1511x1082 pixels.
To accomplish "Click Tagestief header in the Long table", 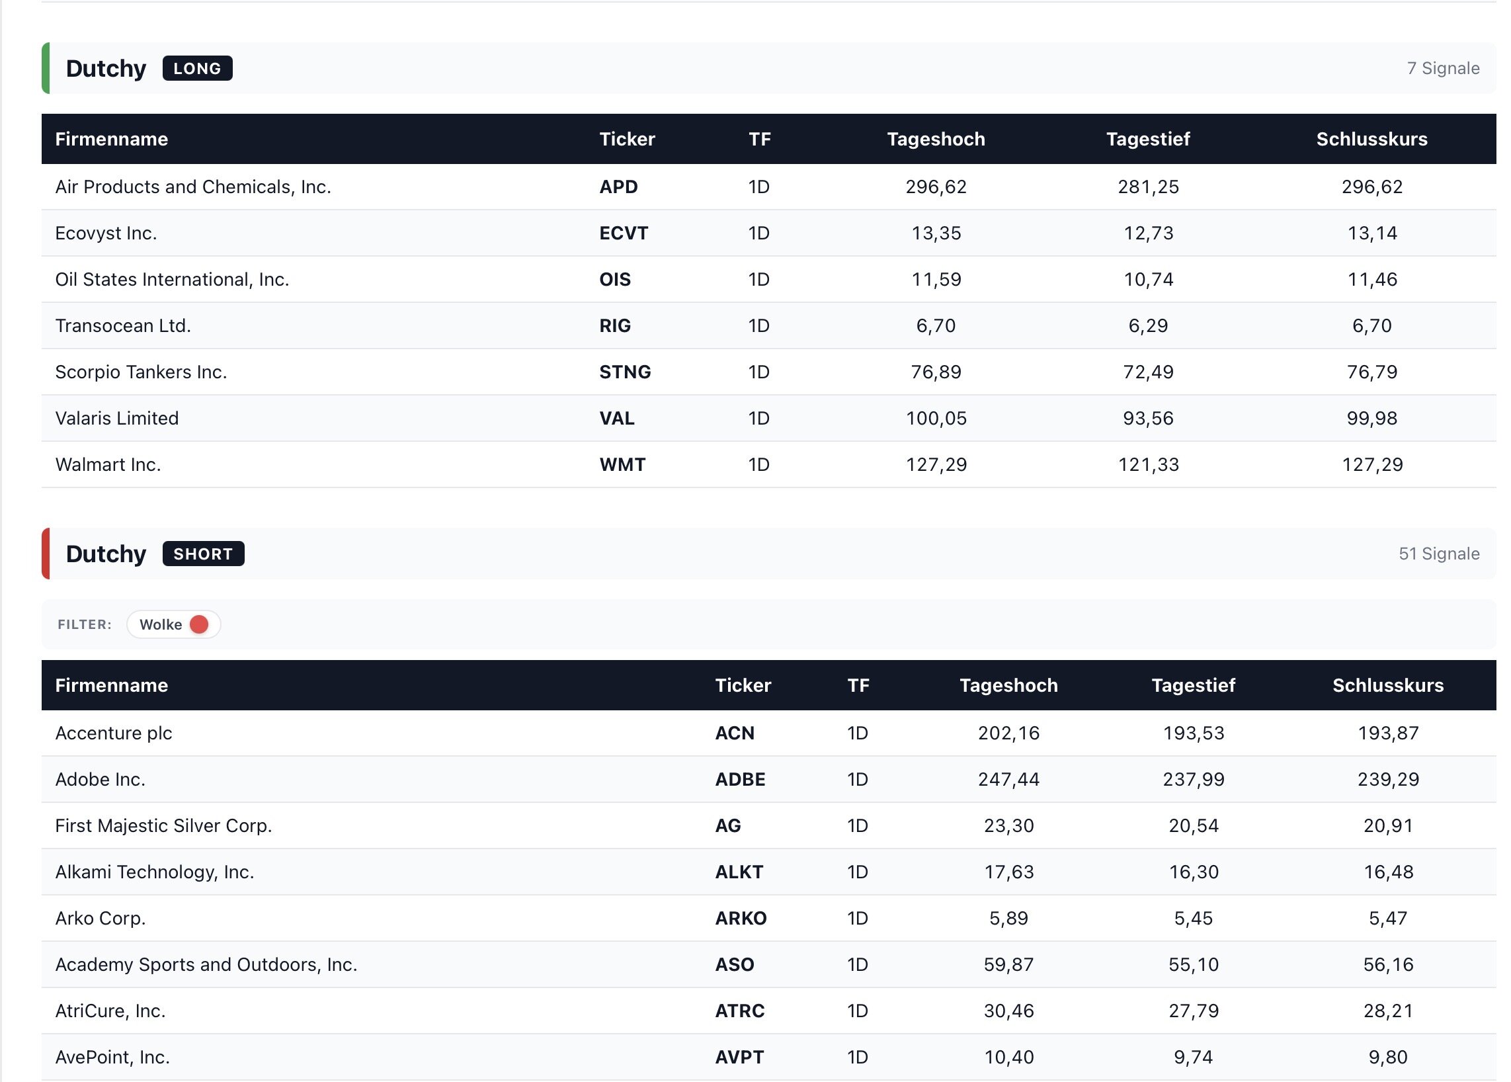I will pyautogui.click(x=1147, y=140).
